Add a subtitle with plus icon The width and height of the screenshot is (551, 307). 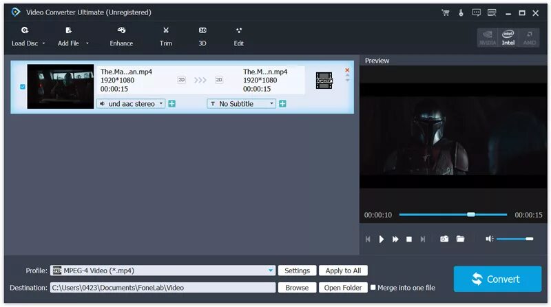click(282, 104)
